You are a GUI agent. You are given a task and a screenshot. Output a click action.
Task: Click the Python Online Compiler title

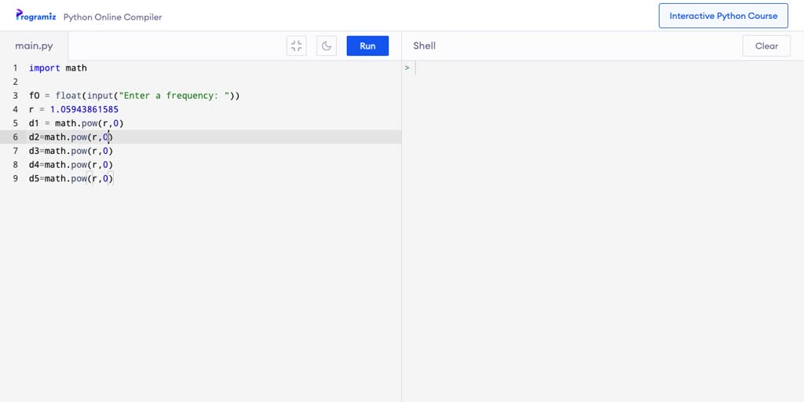click(112, 16)
